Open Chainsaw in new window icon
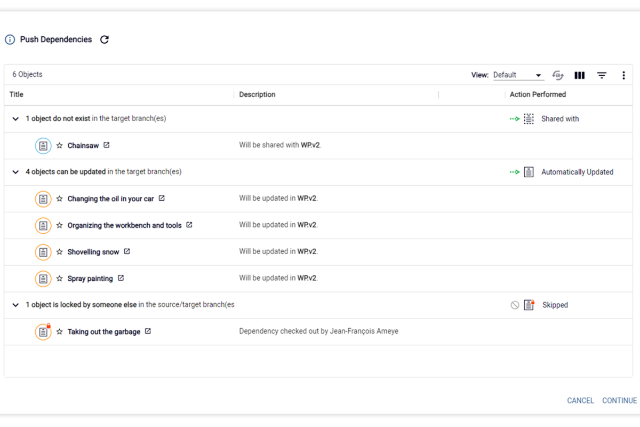This screenshot has height=427, width=640. click(x=107, y=145)
